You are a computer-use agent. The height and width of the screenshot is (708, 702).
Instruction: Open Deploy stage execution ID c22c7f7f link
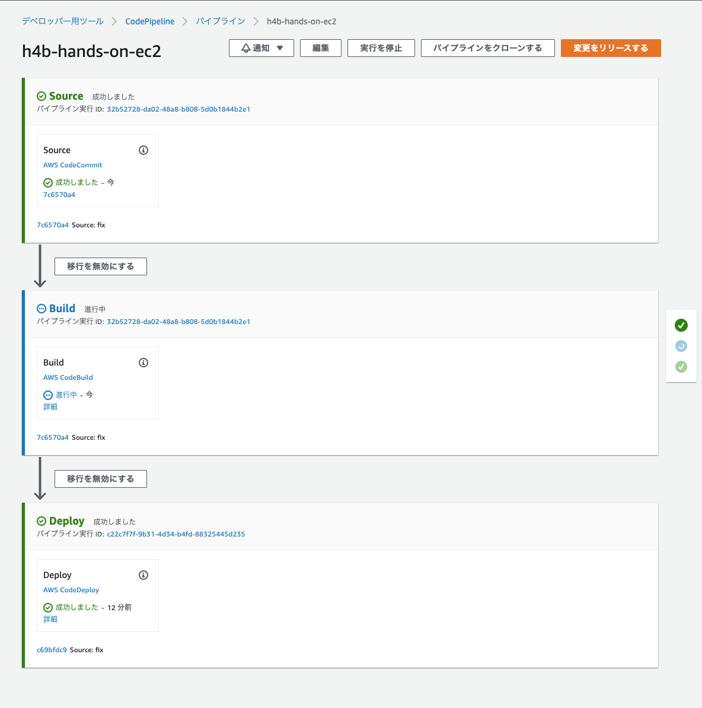[x=176, y=534]
